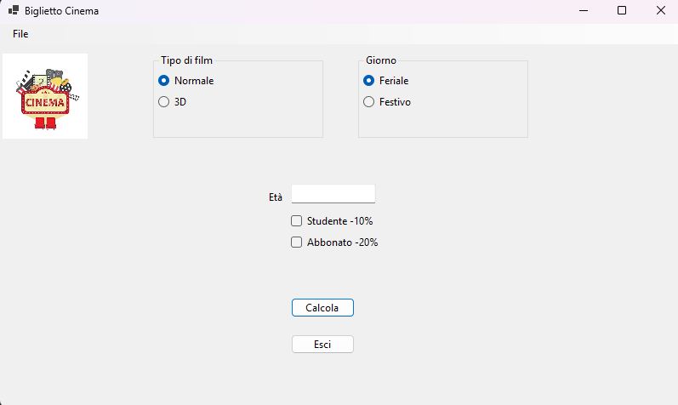Click the Calcola button
The width and height of the screenshot is (678, 405).
tap(322, 308)
